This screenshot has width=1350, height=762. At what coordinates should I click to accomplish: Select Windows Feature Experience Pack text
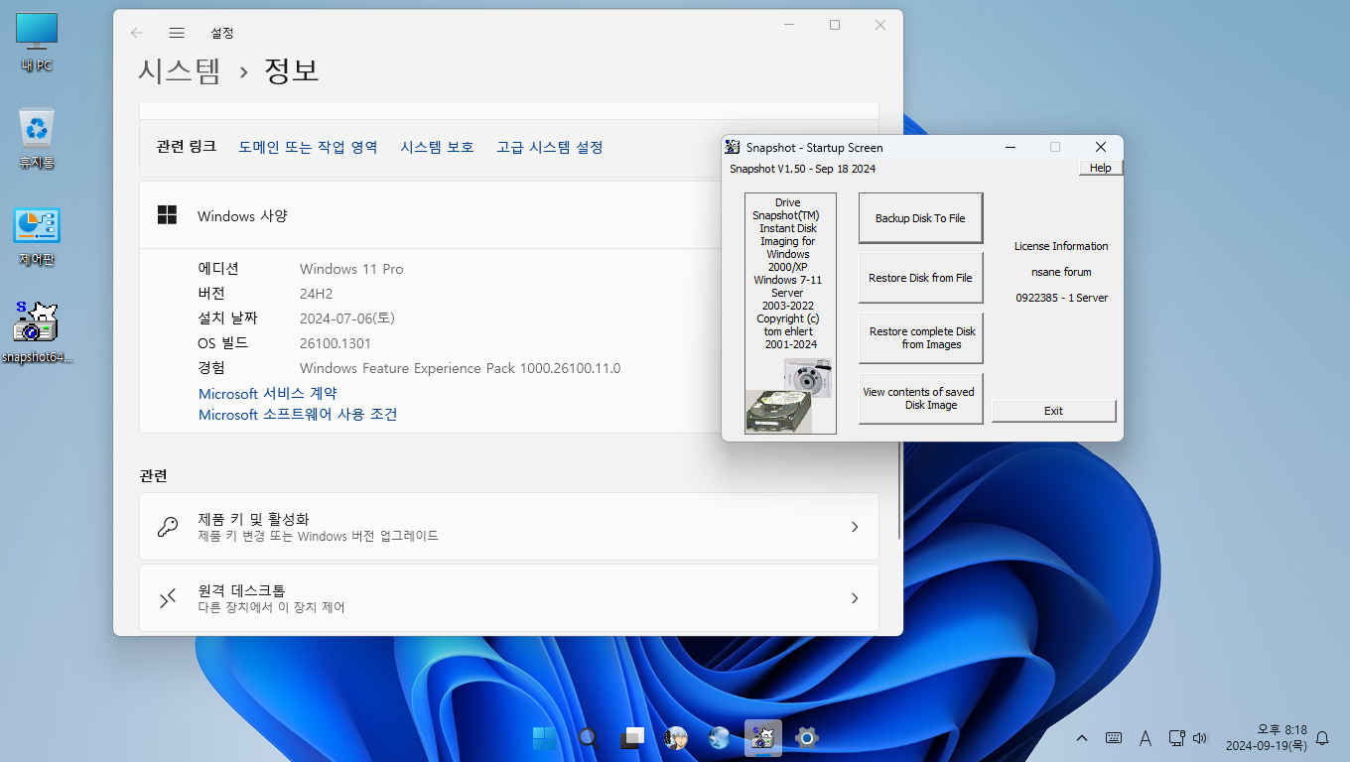point(460,368)
